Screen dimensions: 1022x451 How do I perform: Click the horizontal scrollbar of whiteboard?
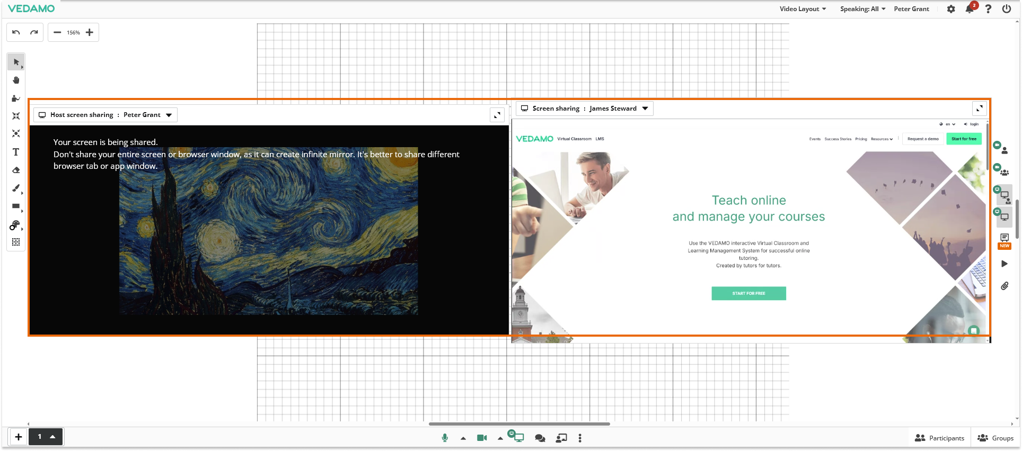point(519,424)
